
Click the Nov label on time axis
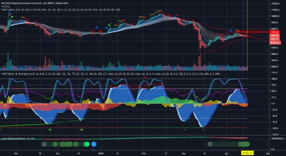click(16, 154)
